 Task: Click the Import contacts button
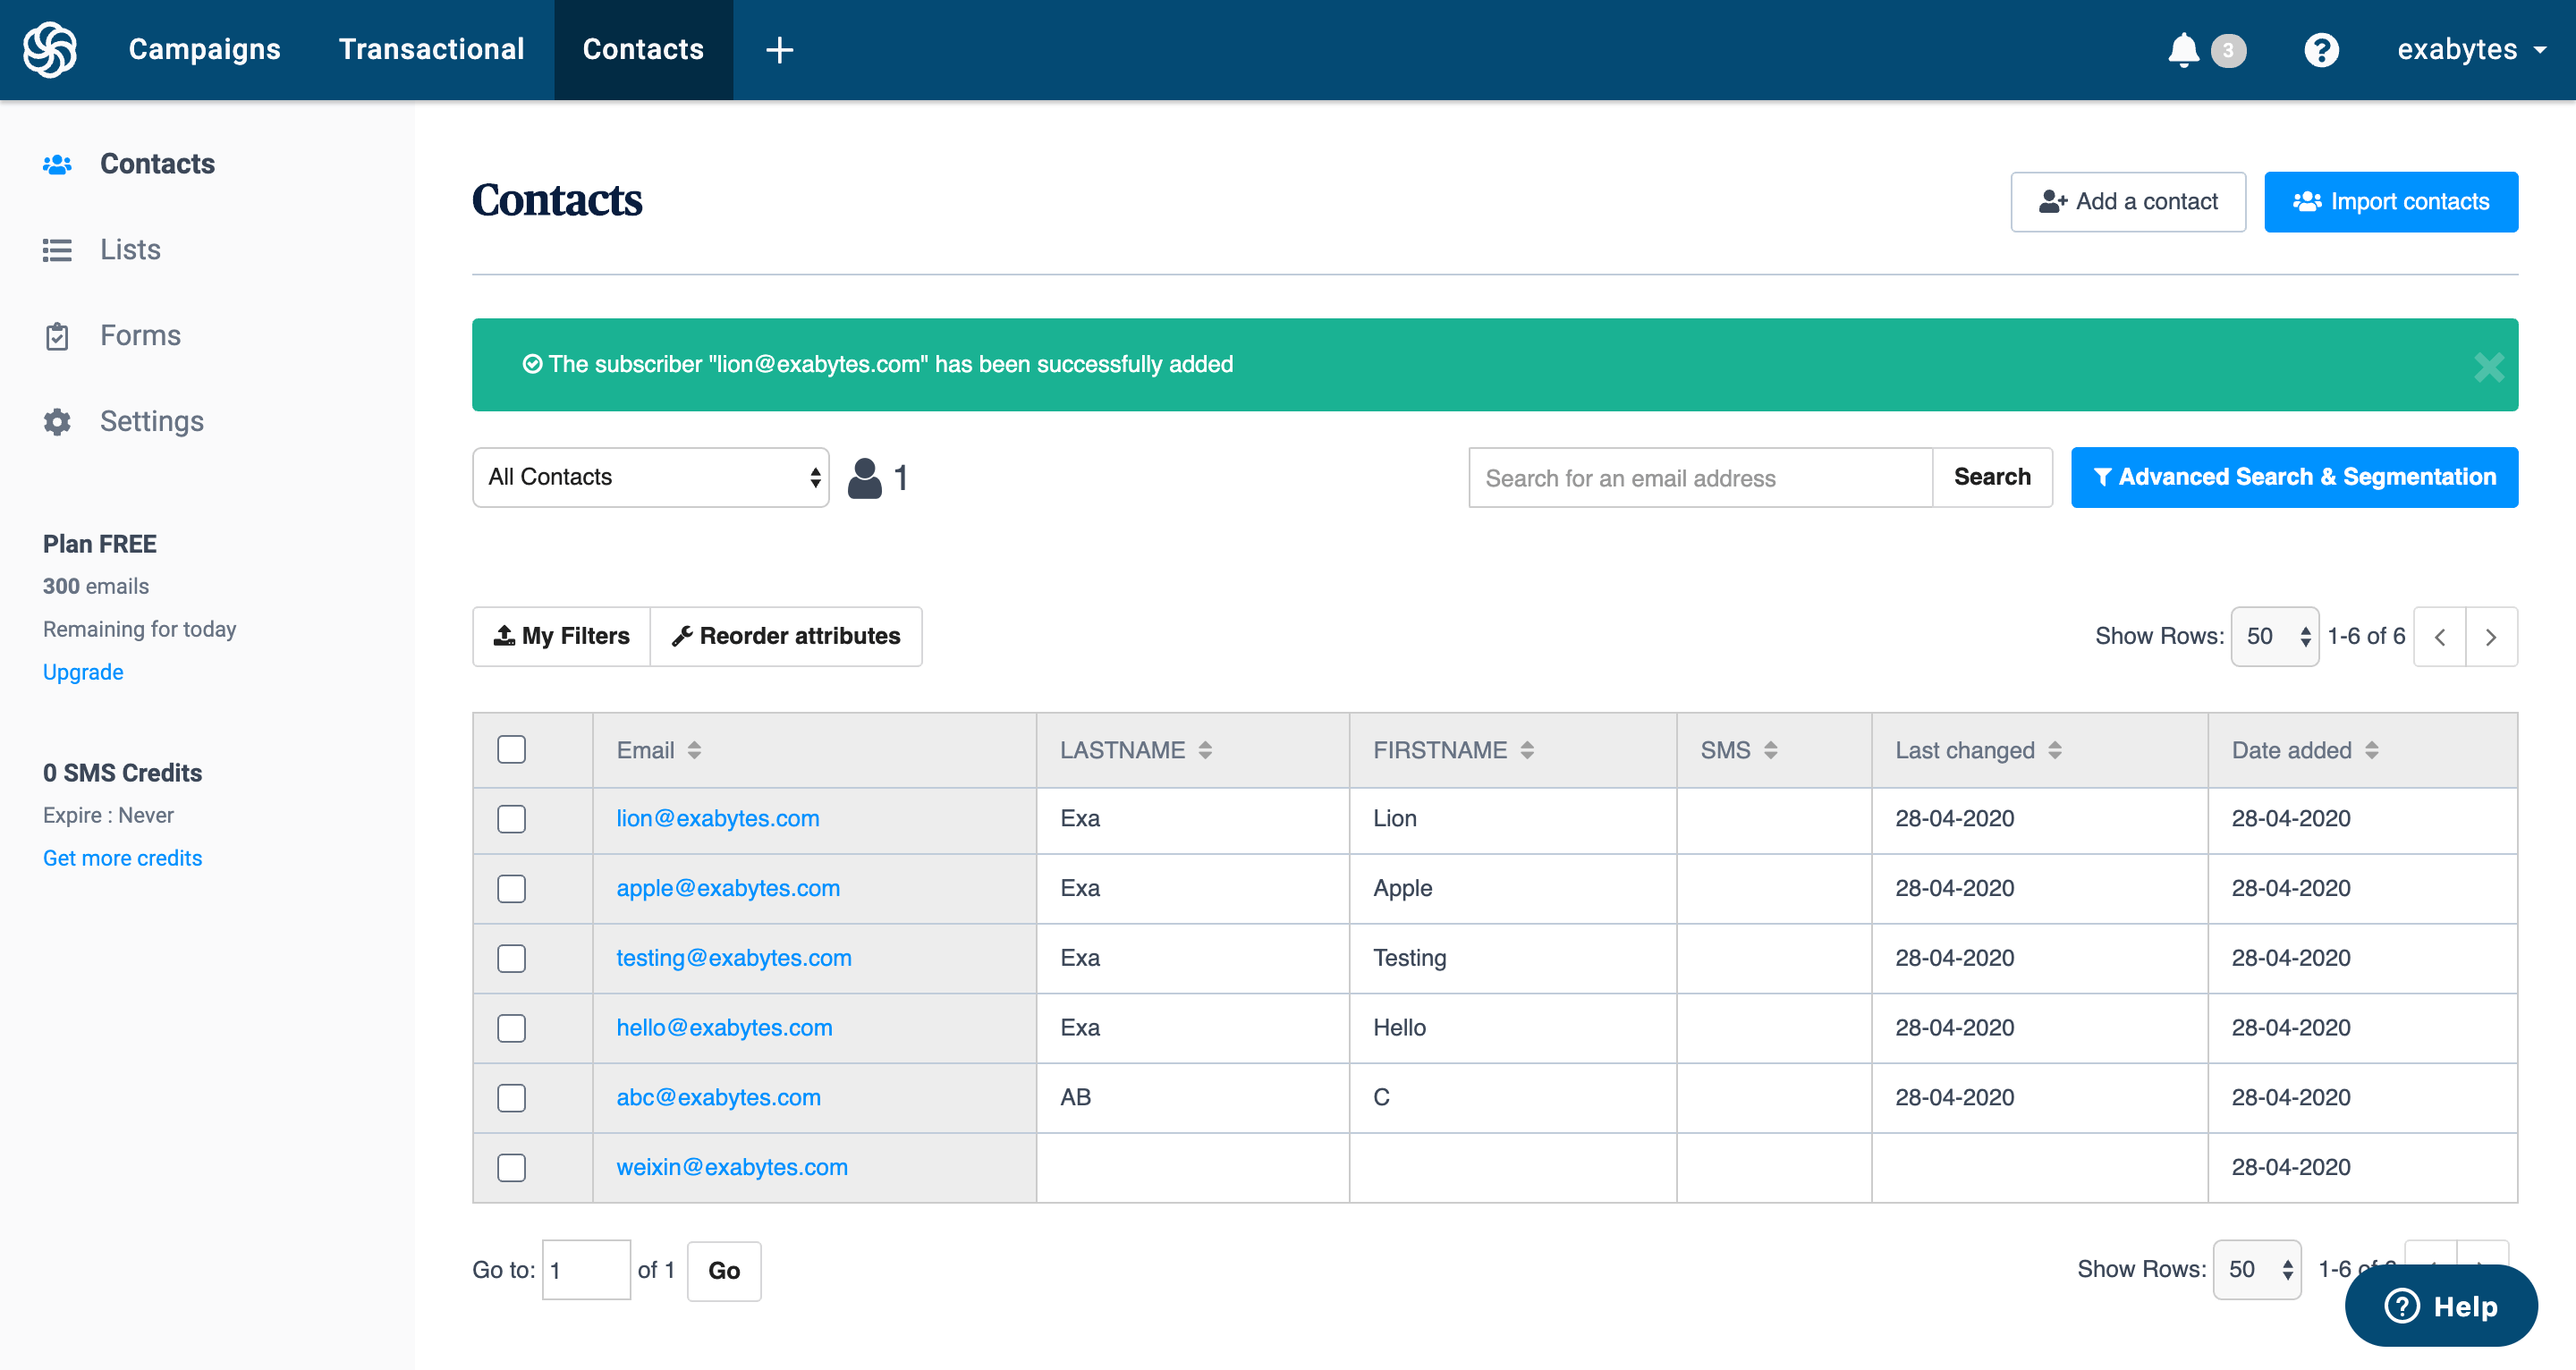[2390, 202]
